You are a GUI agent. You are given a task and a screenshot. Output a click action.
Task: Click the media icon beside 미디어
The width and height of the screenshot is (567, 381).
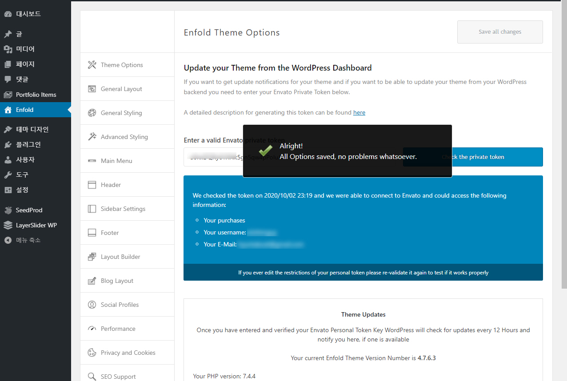tap(8, 49)
